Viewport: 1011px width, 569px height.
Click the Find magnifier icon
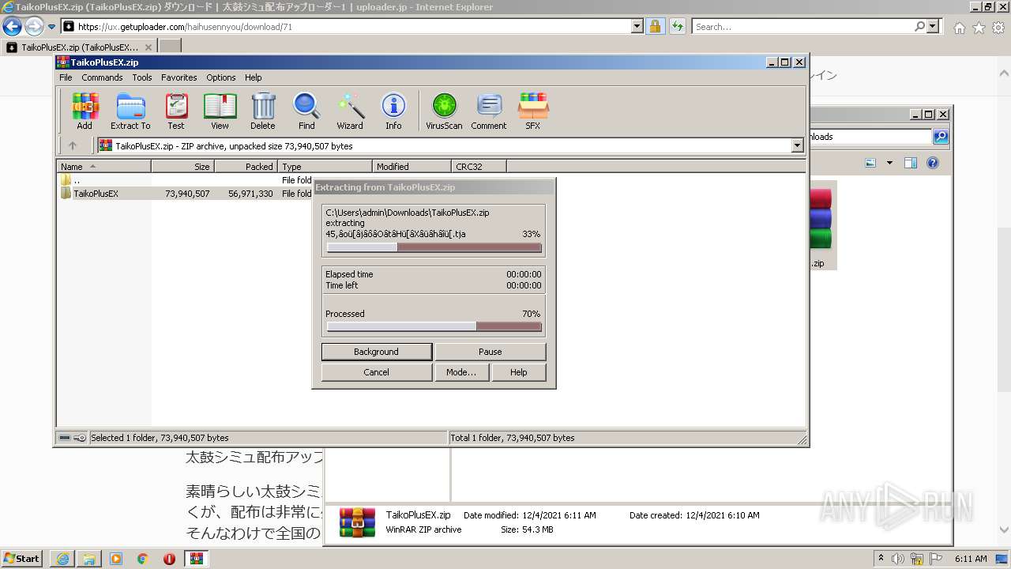(x=306, y=111)
